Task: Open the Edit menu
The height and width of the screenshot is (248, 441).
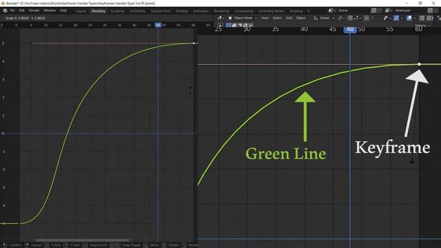Action: (21, 10)
